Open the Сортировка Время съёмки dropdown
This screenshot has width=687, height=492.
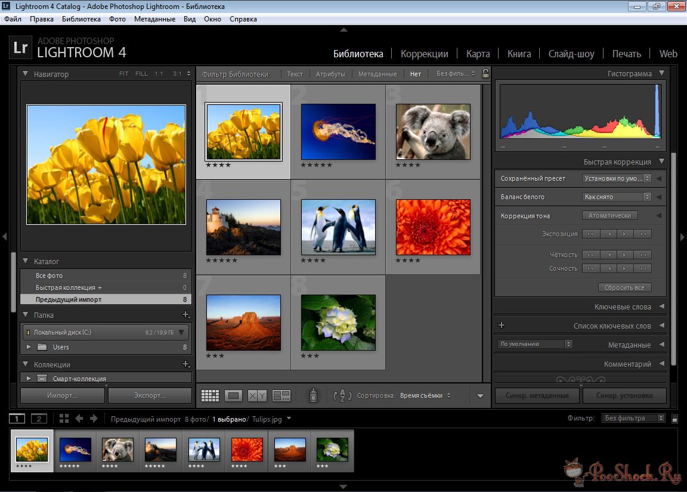point(425,395)
